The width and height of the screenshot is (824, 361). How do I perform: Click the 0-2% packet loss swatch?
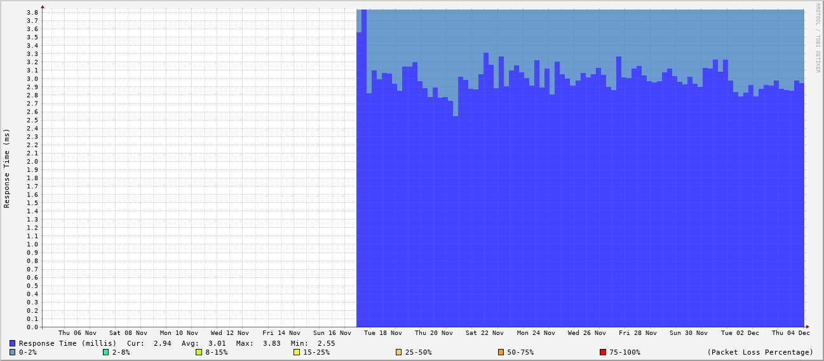[12, 352]
